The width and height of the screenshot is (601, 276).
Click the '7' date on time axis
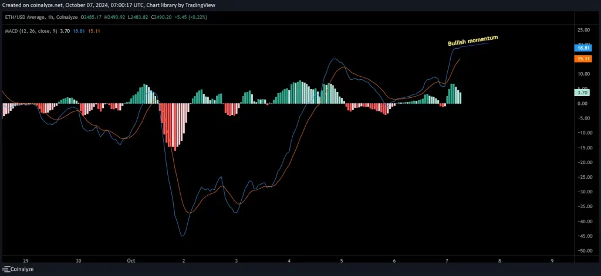pyautogui.click(x=447, y=260)
